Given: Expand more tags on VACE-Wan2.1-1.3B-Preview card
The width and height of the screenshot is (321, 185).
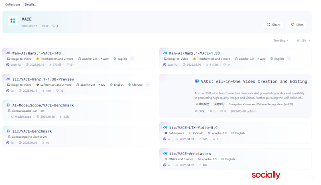Looking at the screenshot, I should [x=148, y=85].
